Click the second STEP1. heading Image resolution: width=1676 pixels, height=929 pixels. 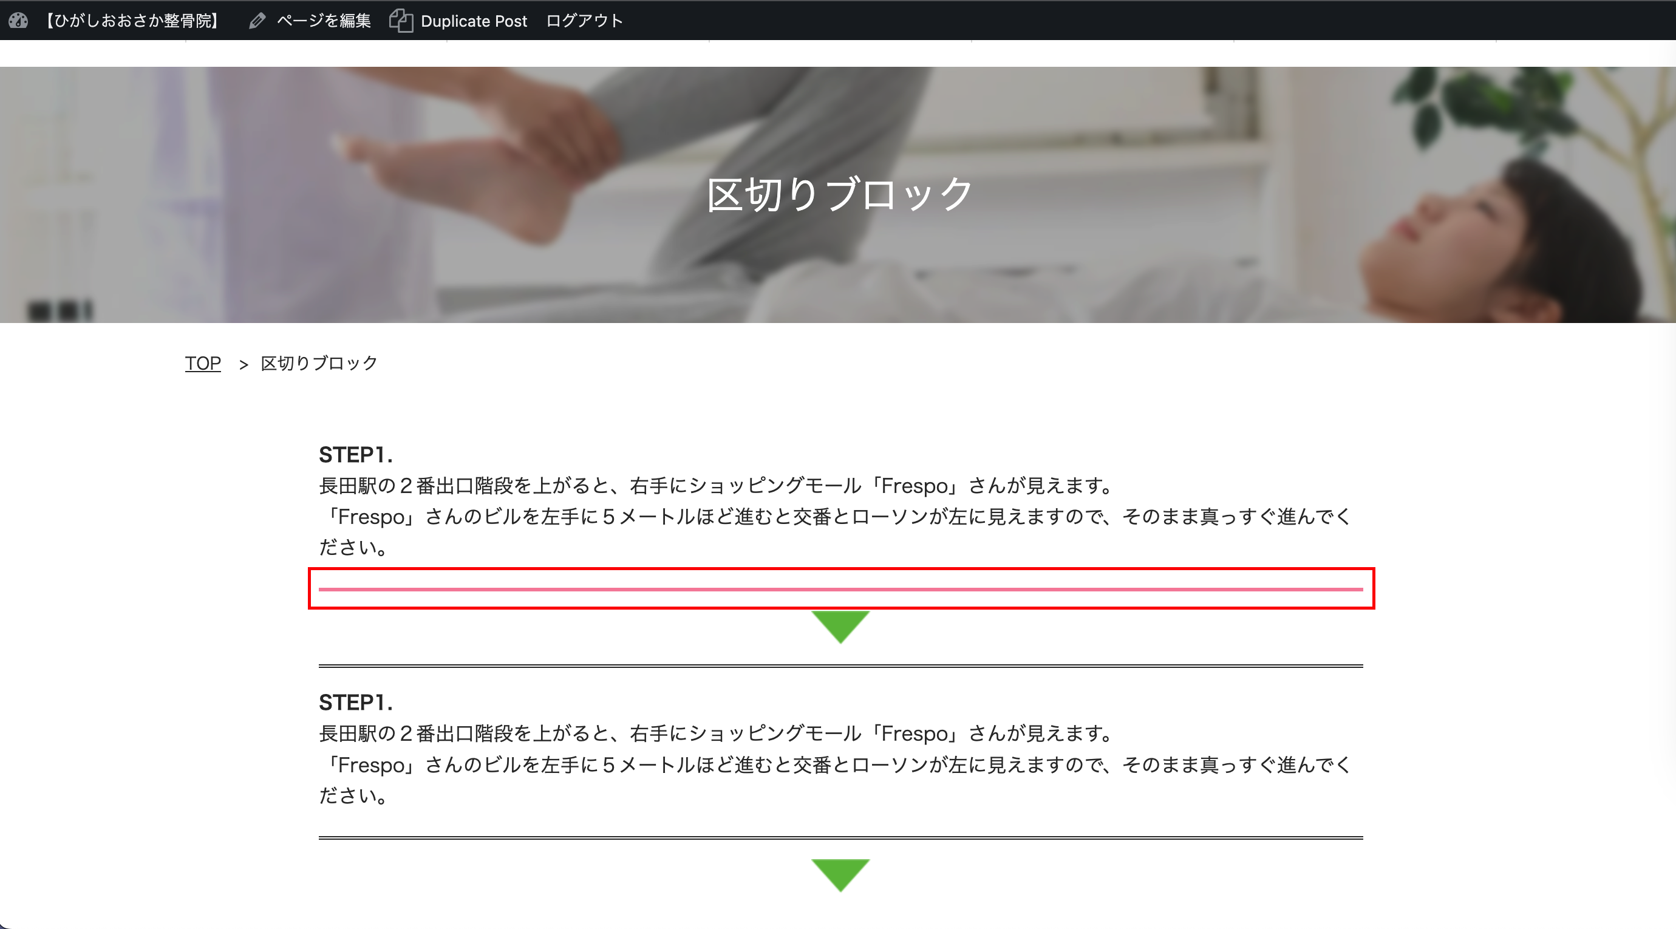pyautogui.click(x=355, y=703)
